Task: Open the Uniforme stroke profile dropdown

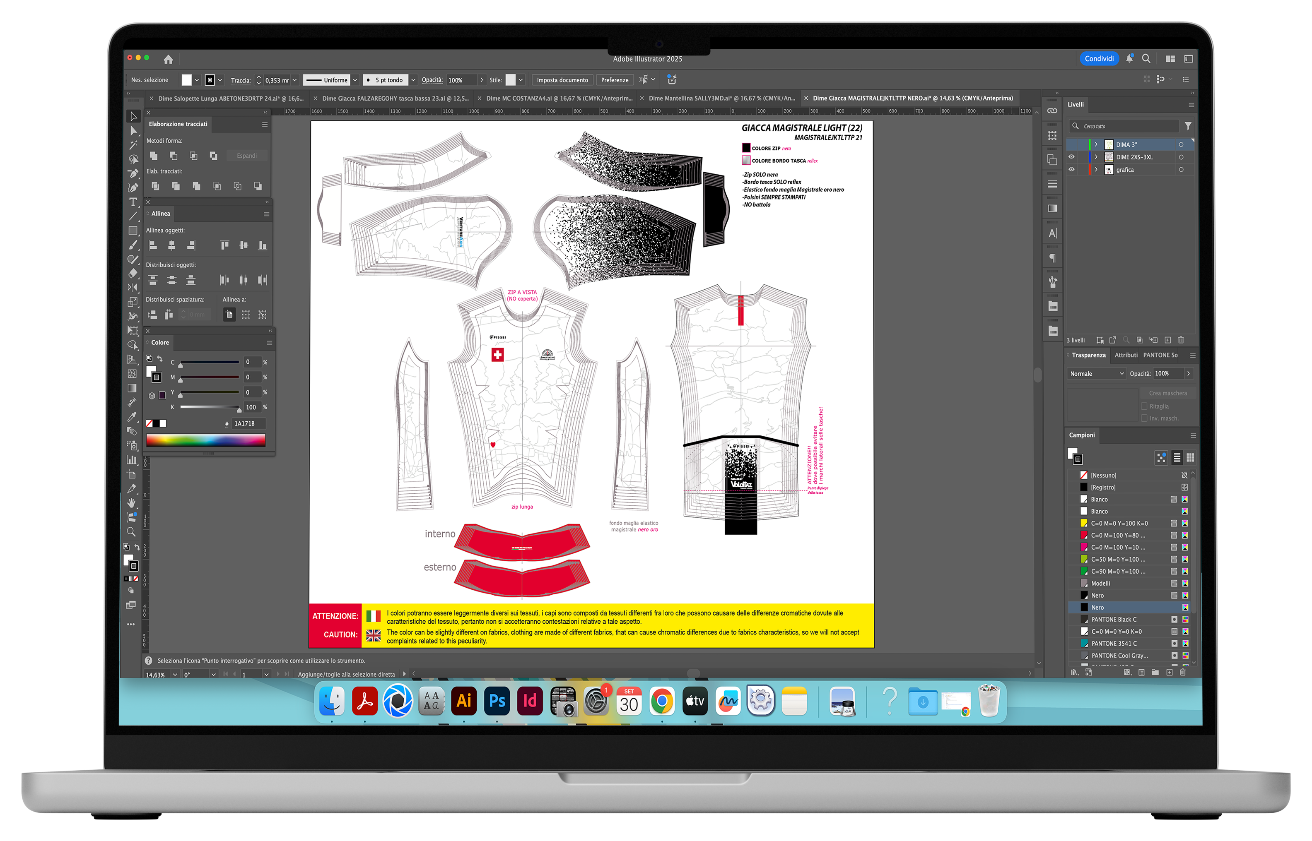Action: (355, 80)
